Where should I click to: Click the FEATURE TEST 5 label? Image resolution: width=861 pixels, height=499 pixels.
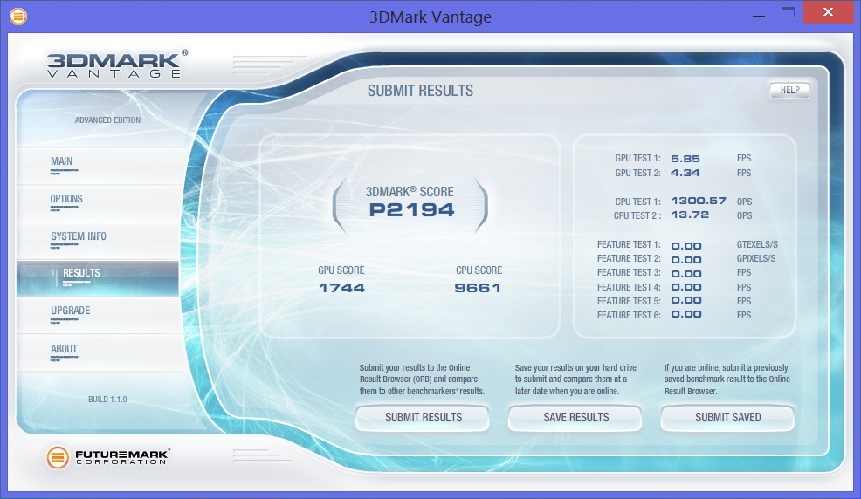629,301
